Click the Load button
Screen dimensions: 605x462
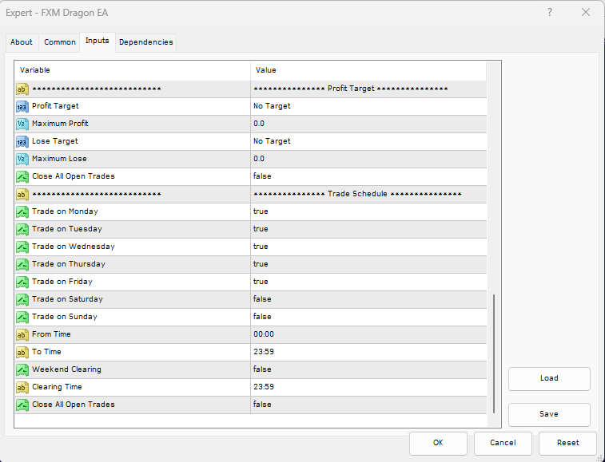tap(549, 378)
